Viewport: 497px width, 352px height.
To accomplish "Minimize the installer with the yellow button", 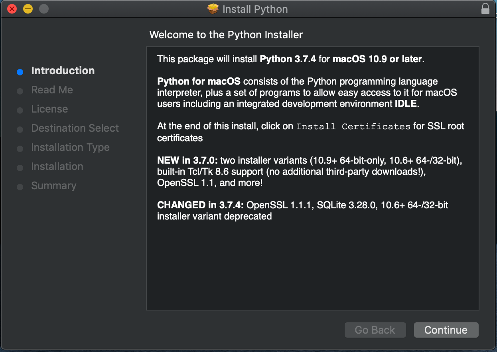I will click(28, 9).
